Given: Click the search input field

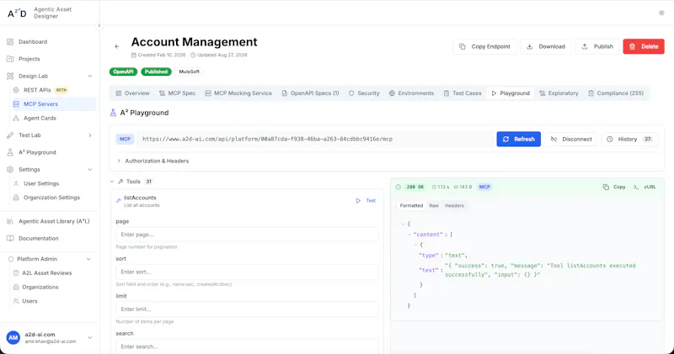Looking at the screenshot, I should (x=247, y=346).
